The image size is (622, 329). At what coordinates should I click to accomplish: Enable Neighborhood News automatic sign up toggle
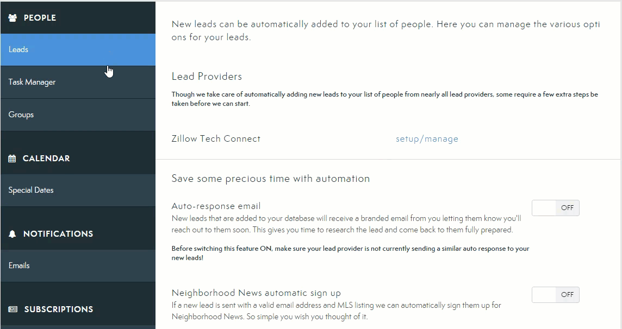point(555,295)
